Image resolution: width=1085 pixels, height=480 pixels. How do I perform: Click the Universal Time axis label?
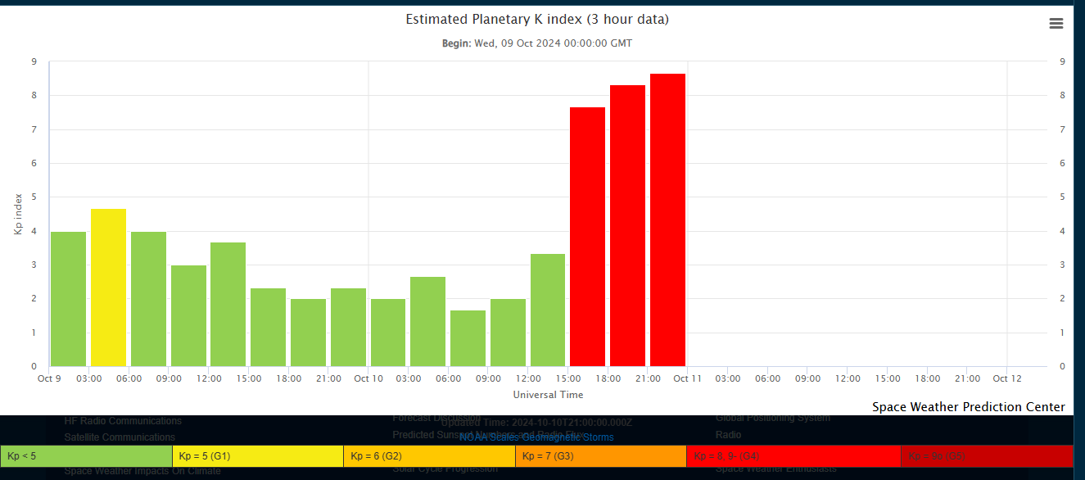tap(548, 395)
